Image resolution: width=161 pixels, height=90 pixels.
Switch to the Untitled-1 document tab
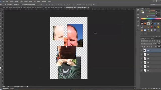(77, 7)
